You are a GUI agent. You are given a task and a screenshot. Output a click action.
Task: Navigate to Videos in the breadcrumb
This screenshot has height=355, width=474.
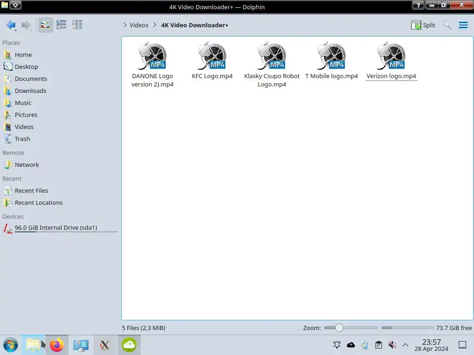coord(139,25)
